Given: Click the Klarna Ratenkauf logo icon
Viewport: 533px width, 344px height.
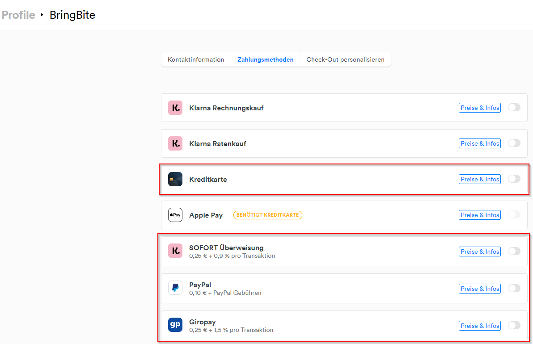Looking at the screenshot, I should coord(175,143).
